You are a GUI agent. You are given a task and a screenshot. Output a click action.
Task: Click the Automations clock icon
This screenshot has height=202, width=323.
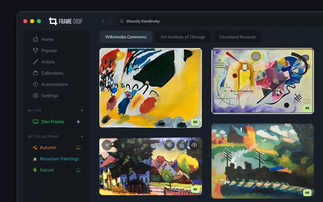click(x=36, y=84)
